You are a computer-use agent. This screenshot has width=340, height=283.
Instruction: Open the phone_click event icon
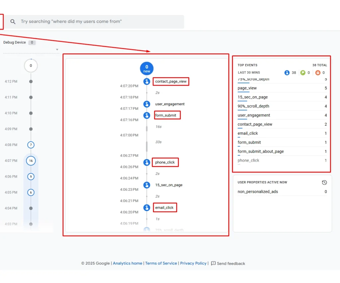[x=146, y=162]
